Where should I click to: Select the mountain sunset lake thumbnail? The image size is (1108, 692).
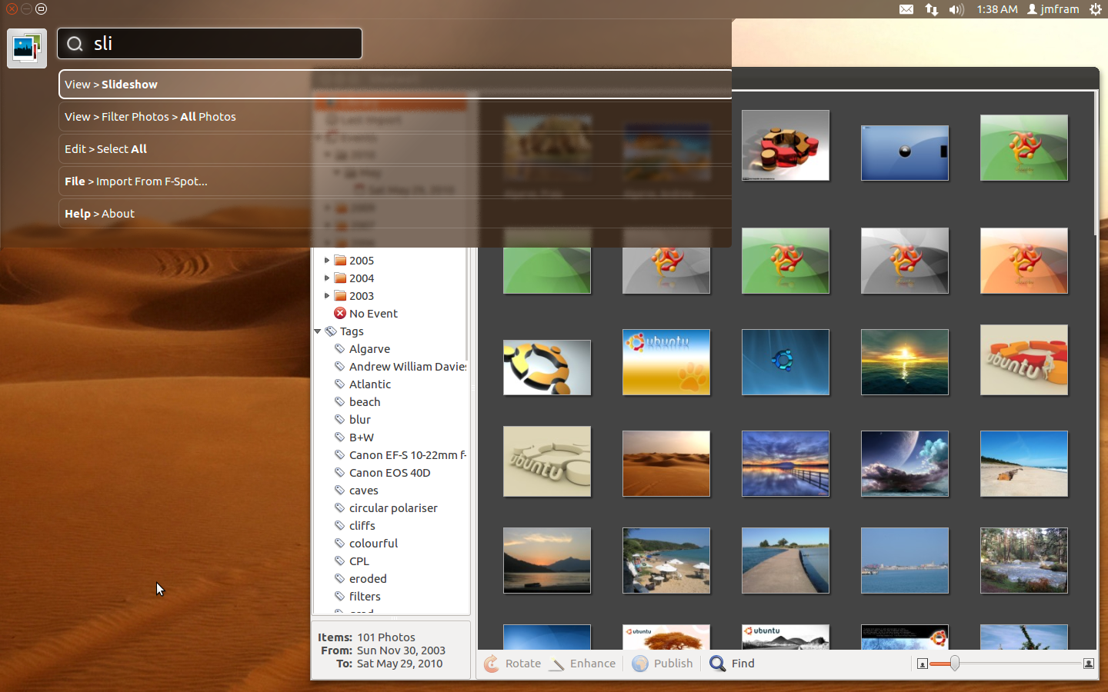547,561
